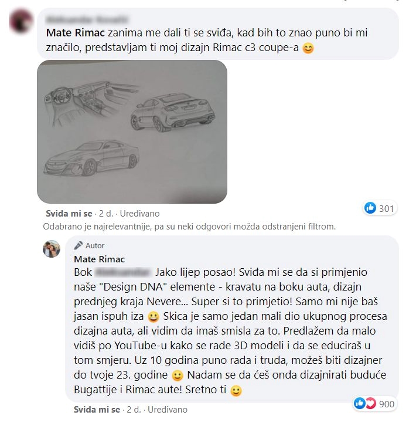The image size is (416, 422).
Task: Click the blurred name mention after Bok
Action: pyautogui.click(x=124, y=273)
